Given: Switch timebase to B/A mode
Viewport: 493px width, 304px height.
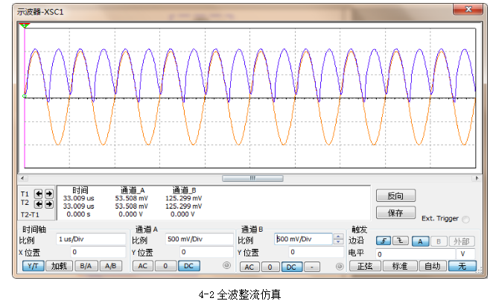Looking at the screenshot, I should tap(86, 266).
